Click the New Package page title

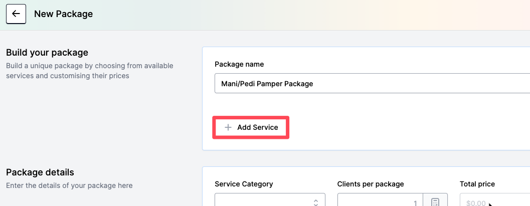click(x=63, y=14)
